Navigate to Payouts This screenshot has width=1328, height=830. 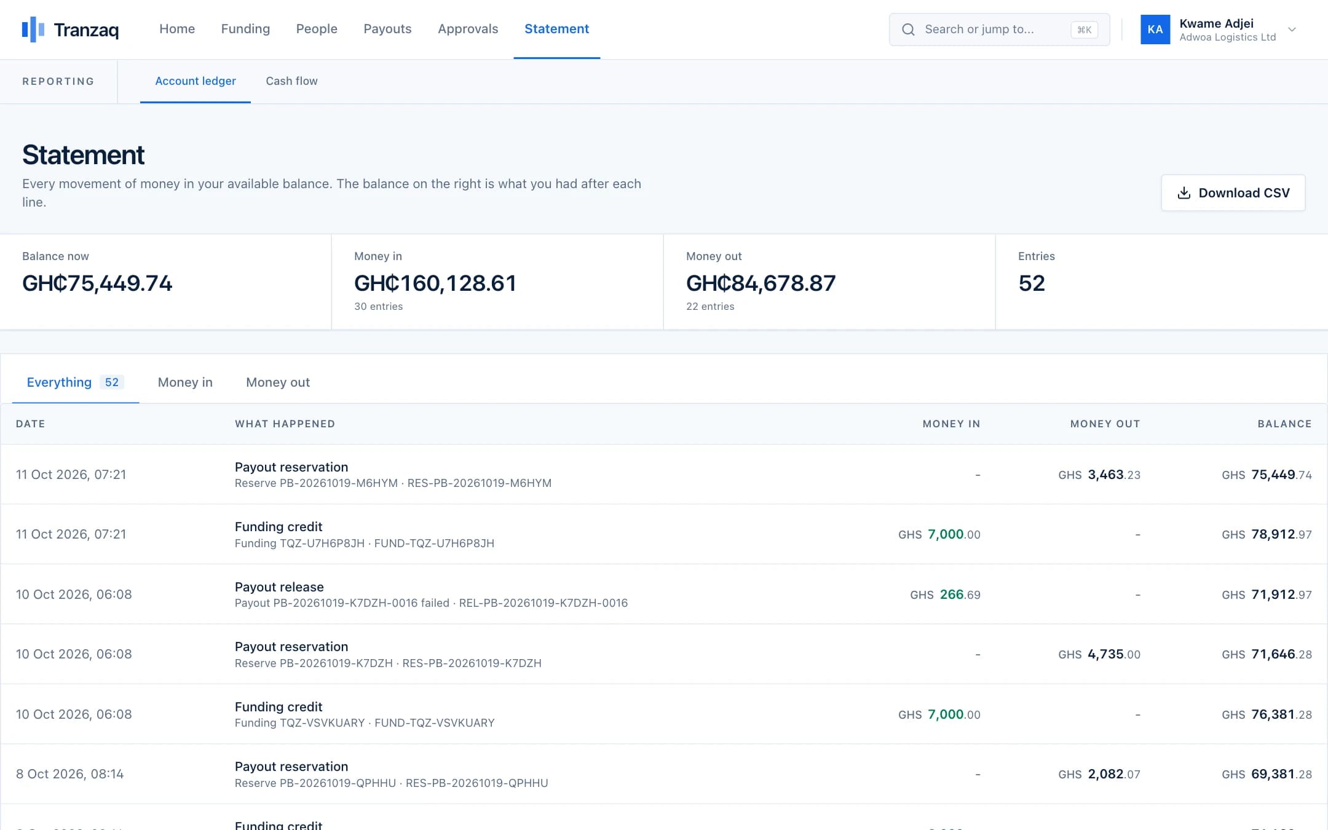pos(387,29)
